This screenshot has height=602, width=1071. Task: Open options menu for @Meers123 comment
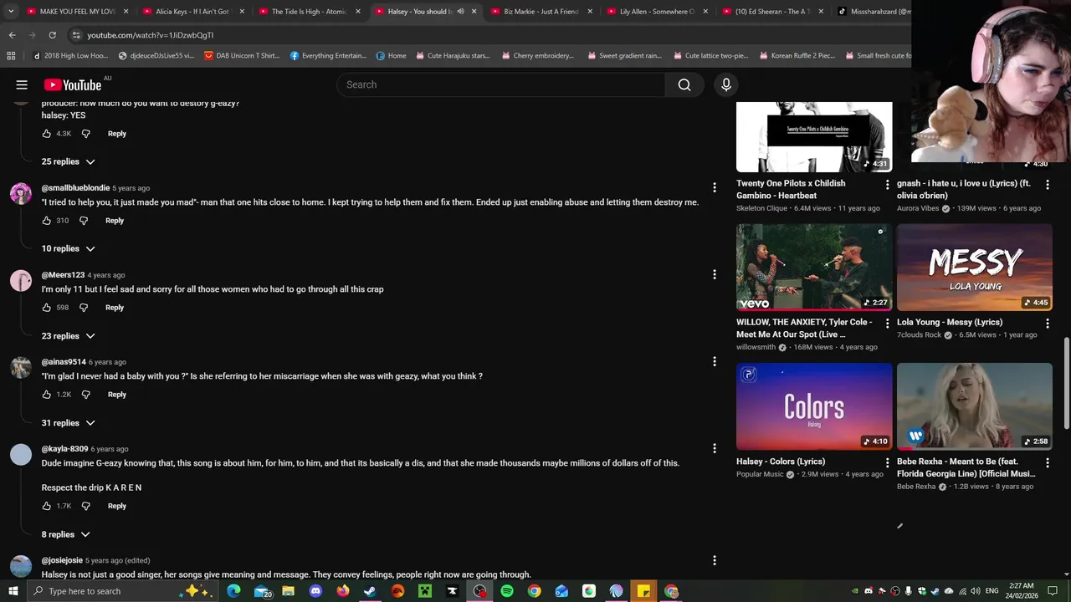pyautogui.click(x=714, y=274)
